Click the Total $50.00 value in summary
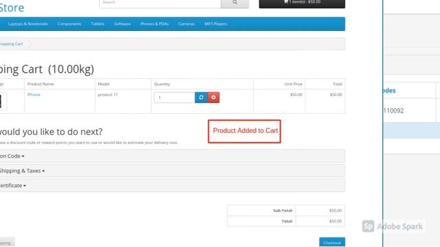 [x=335, y=221]
